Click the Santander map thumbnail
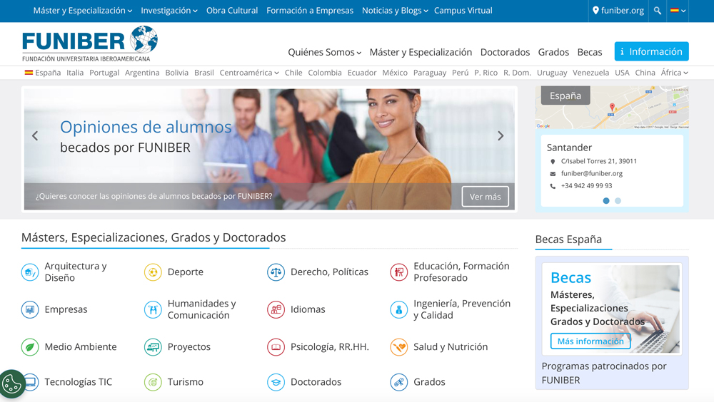 612,108
